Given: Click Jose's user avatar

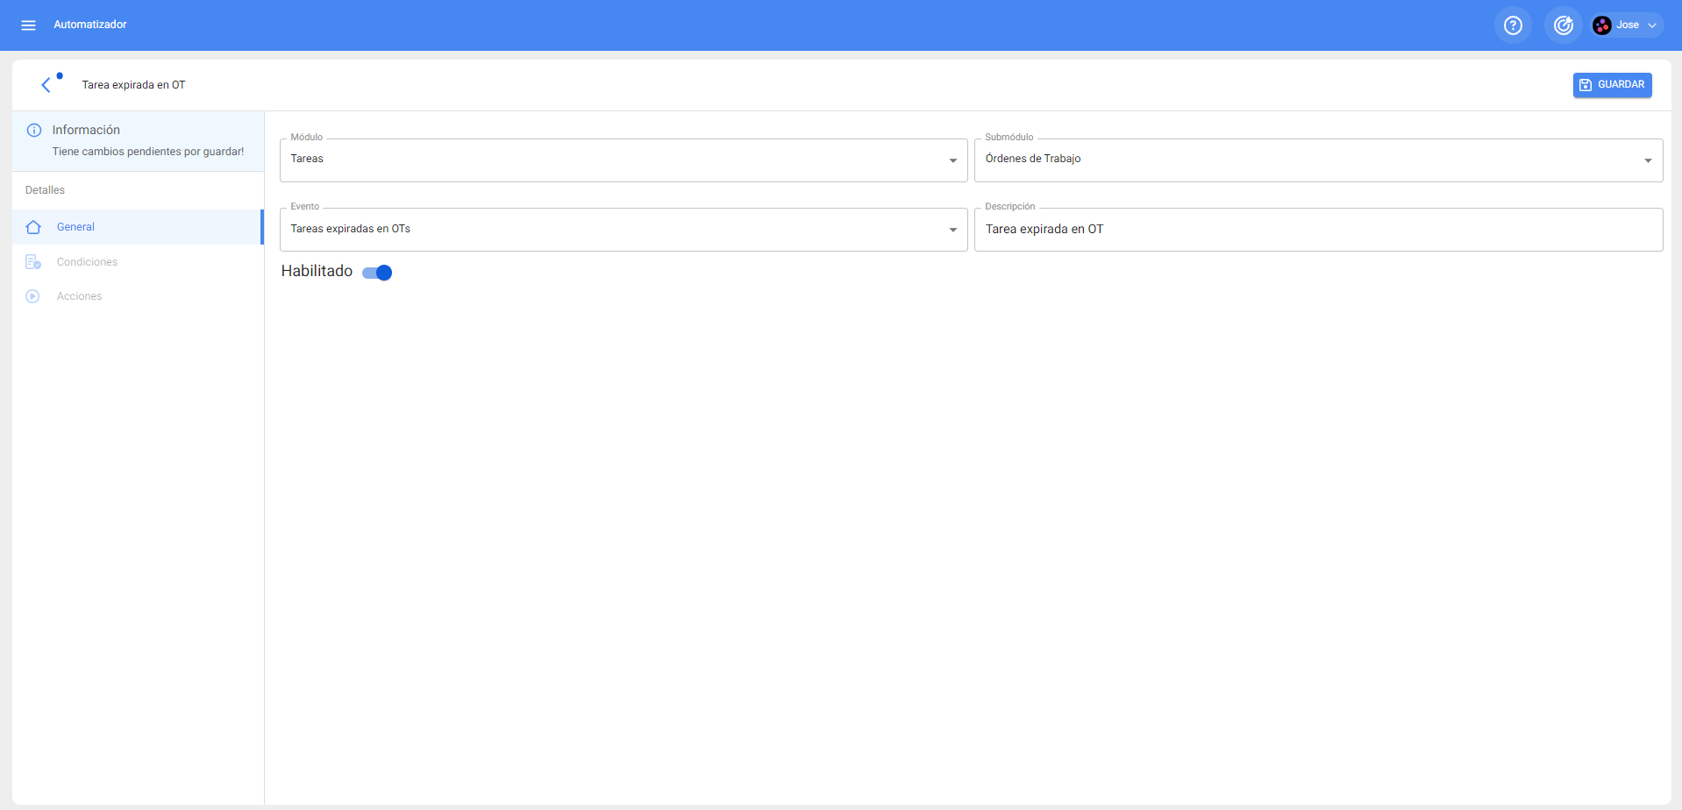Looking at the screenshot, I should 1602,25.
